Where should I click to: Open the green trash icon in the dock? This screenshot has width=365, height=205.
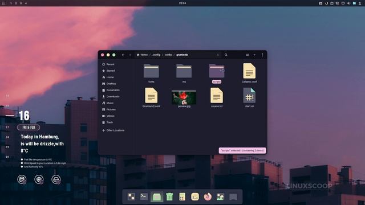[169, 197]
